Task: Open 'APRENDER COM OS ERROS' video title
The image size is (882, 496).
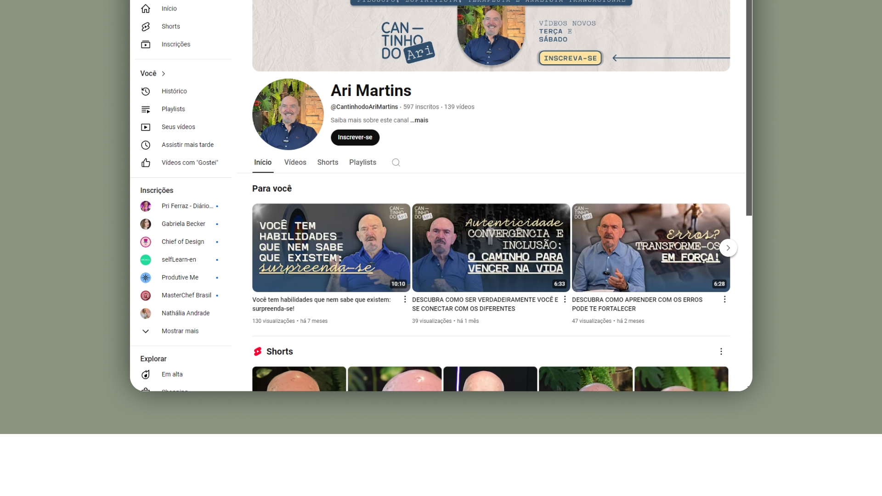Action: [x=637, y=304]
